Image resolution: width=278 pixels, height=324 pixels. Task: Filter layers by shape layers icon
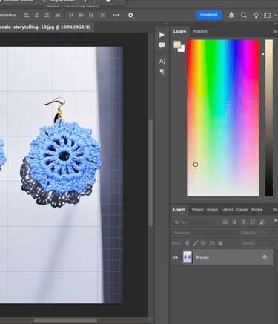pyautogui.click(x=253, y=222)
